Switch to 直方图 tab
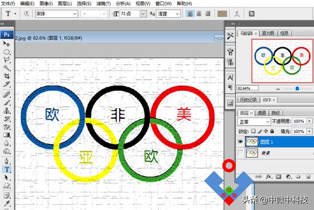This screenshot has width=314, height=210. tap(268, 33)
